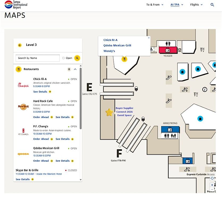The height and width of the screenshot is (197, 222).
Task: Open the site search magnifier in header
Action: tap(212, 5)
